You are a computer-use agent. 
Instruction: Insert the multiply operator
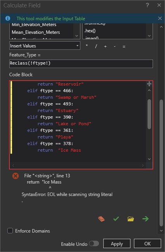click(87, 46)
